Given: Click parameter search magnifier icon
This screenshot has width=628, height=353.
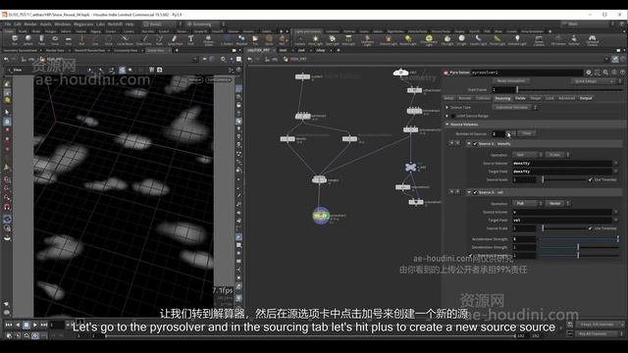Looking at the screenshot, I should pos(605,73).
